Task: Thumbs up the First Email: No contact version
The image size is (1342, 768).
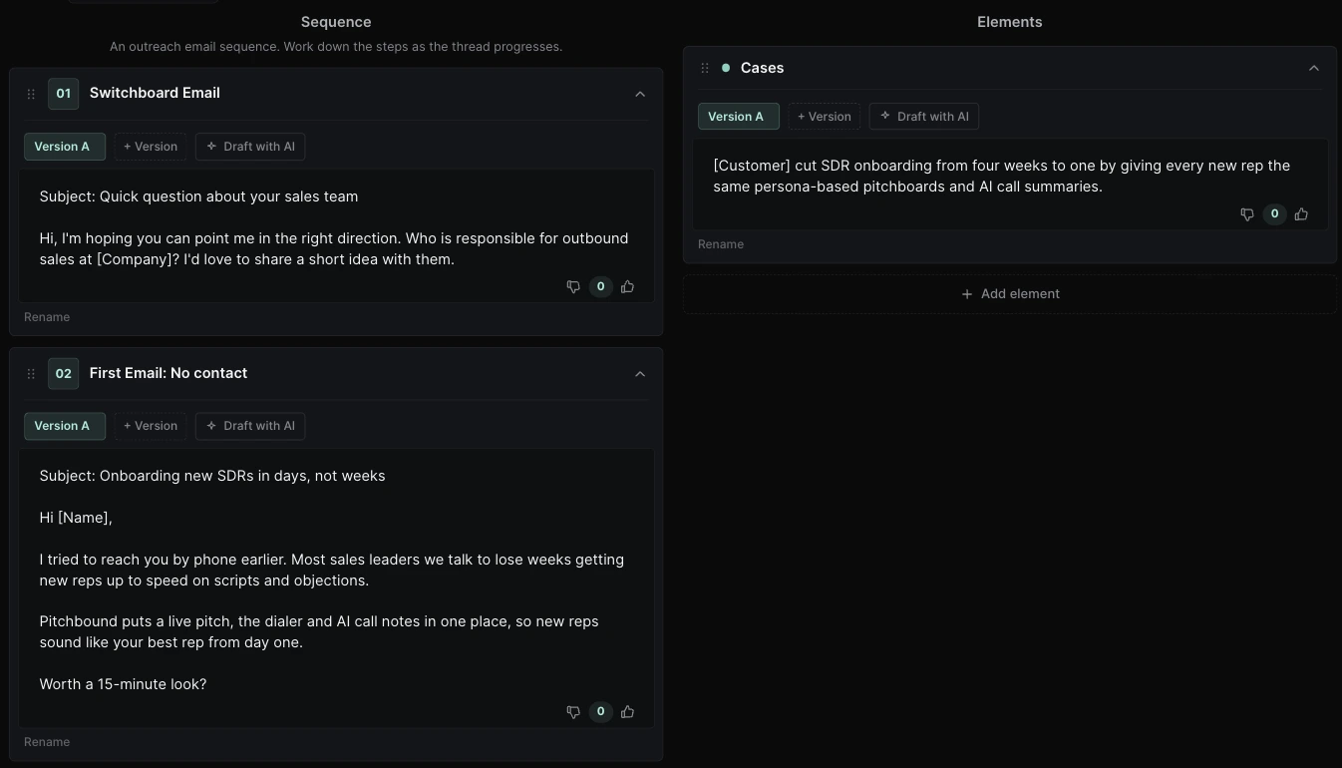Action: pyautogui.click(x=627, y=712)
